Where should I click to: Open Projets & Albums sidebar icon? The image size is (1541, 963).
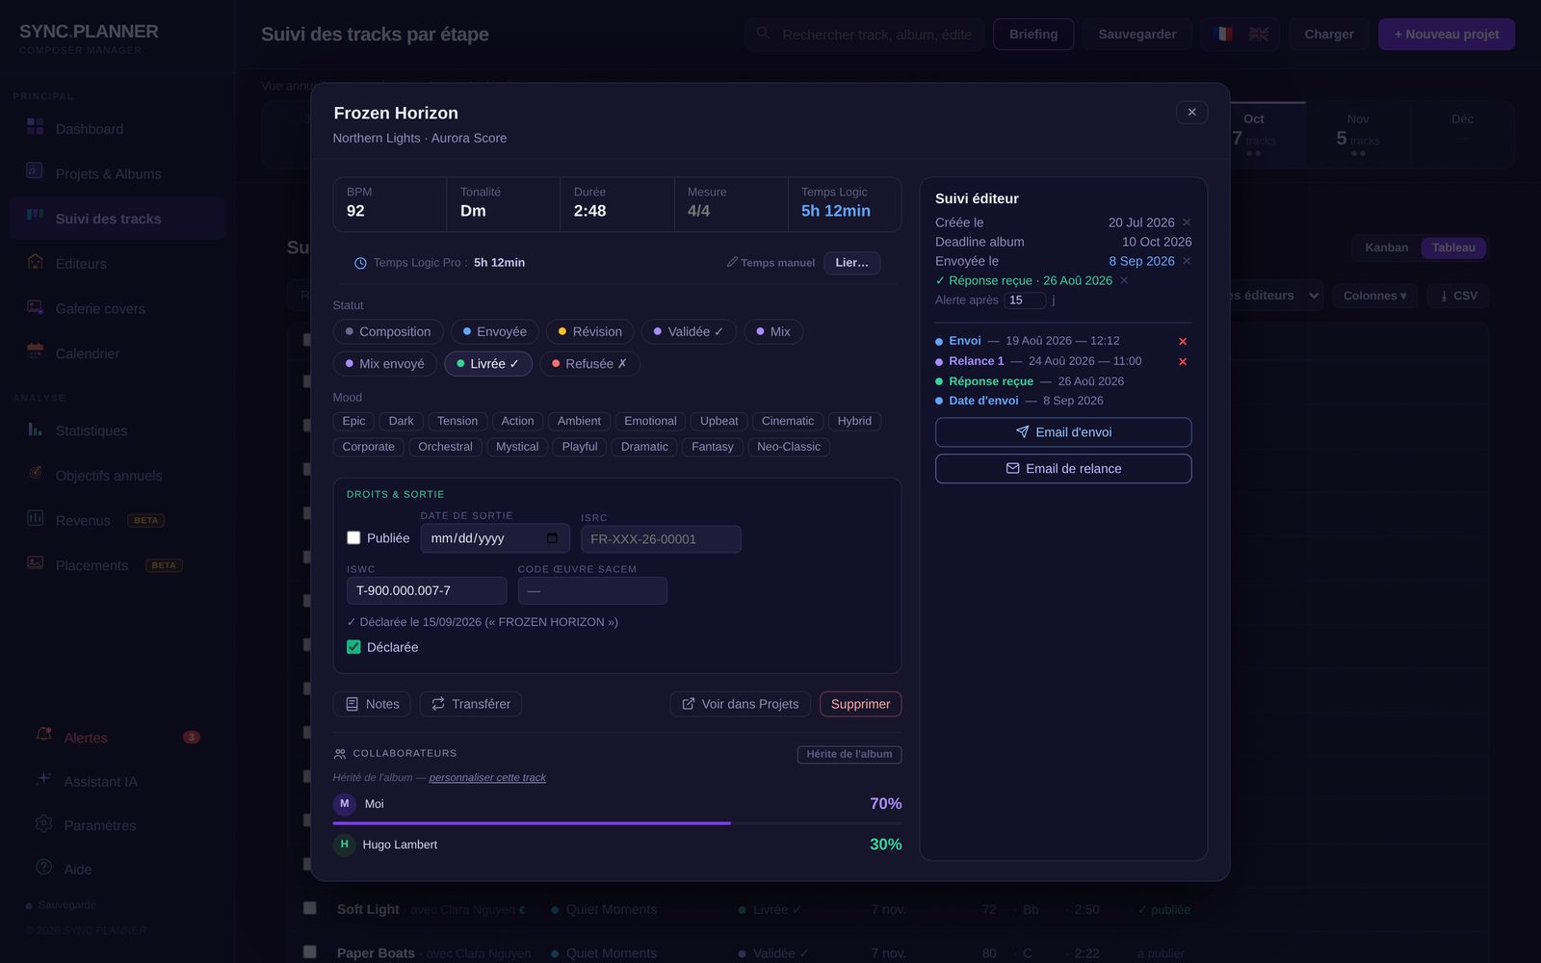pyautogui.click(x=35, y=171)
